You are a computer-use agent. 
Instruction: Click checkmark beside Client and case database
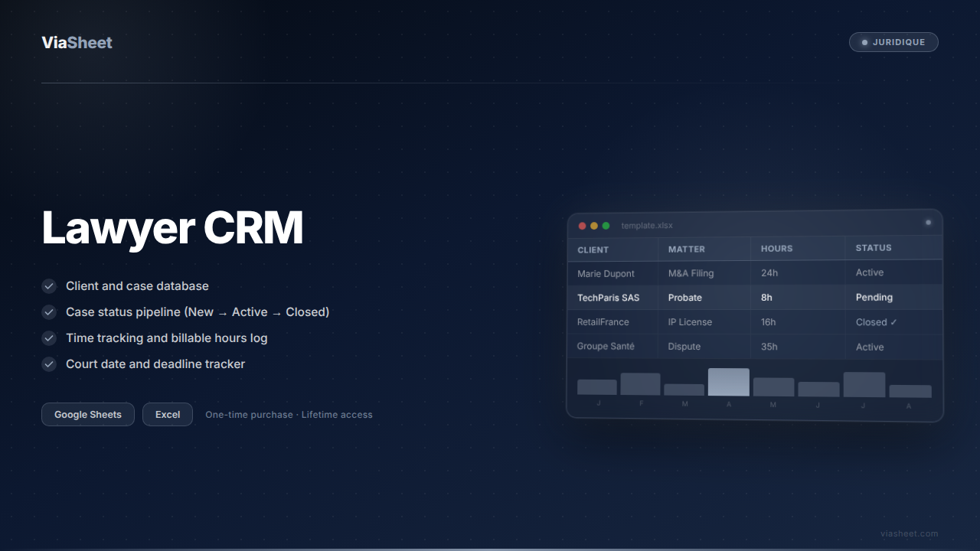(49, 286)
